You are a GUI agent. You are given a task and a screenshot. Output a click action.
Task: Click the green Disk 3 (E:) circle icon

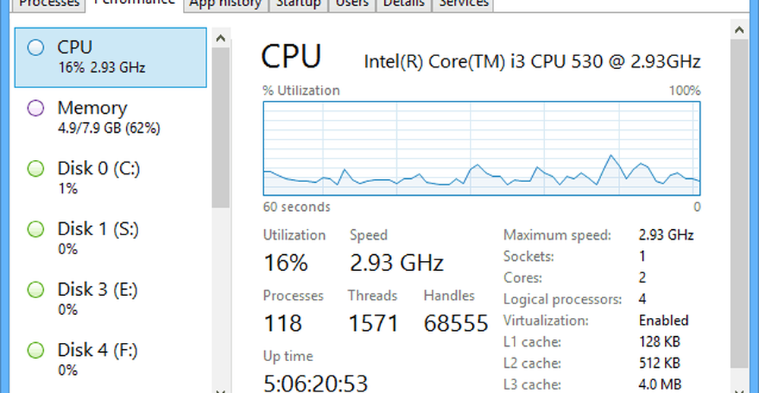tap(36, 290)
